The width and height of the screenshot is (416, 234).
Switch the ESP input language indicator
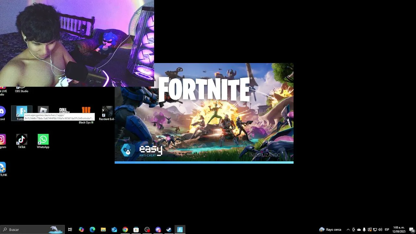387,229
